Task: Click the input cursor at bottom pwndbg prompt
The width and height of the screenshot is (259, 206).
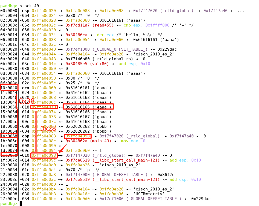Action: point(21,204)
